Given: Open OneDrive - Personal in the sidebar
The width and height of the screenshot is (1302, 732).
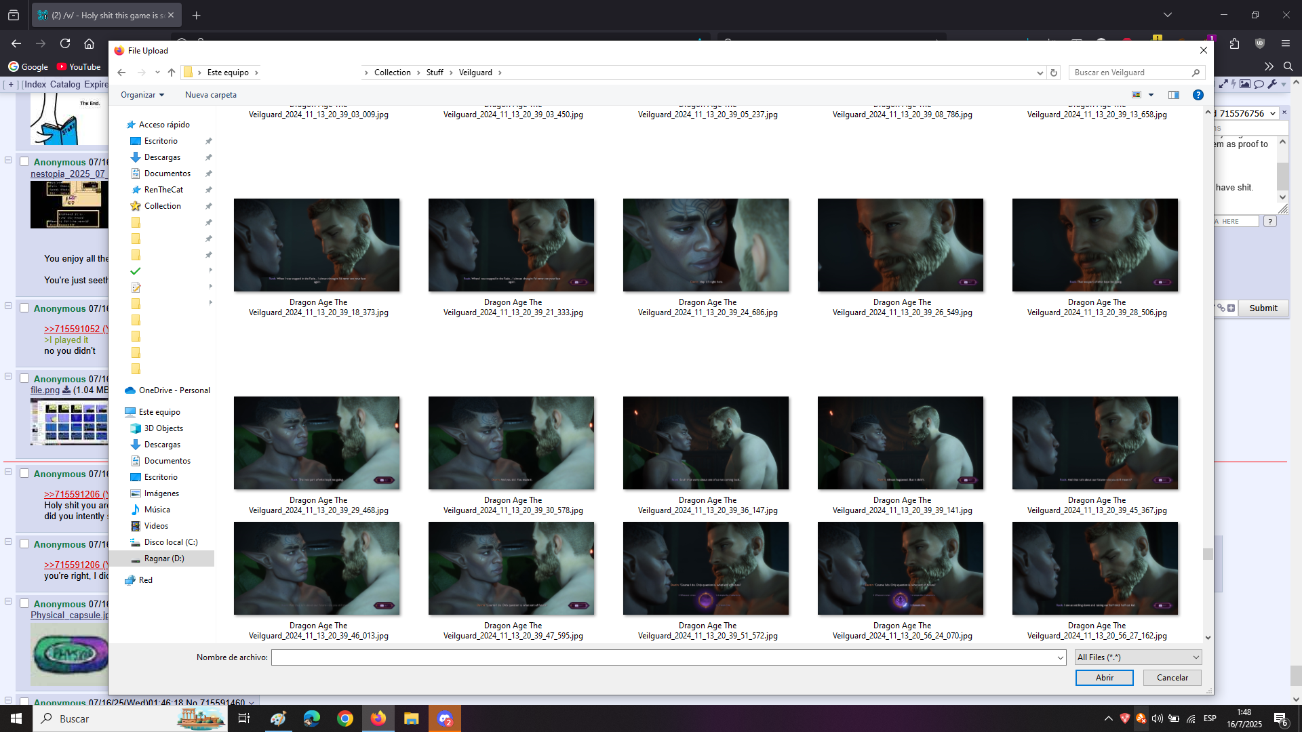Looking at the screenshot, I should [174, 390].
